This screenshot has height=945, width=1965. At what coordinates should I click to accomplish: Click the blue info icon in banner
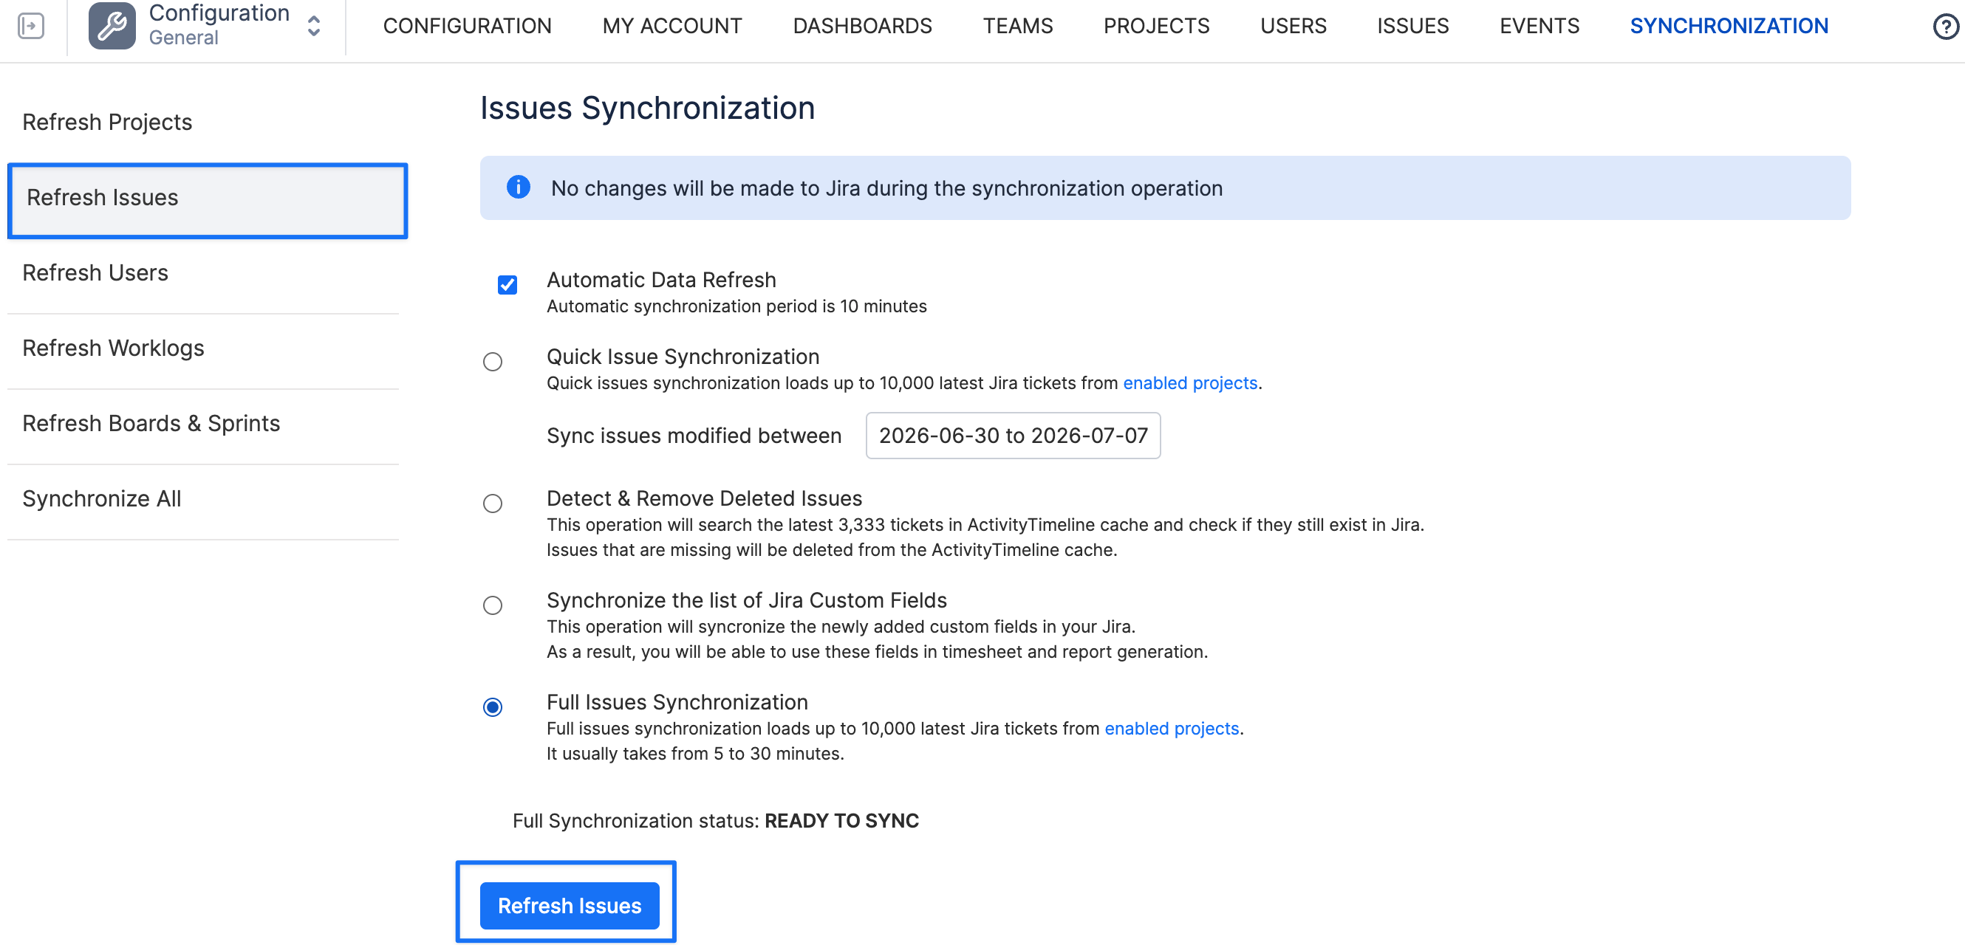tap(518, 188)
